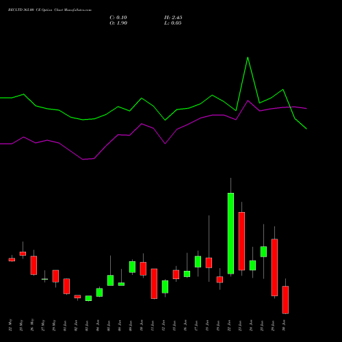Click the "29 May" date label
The height and width of the screenshot is (342, 342).
[x=54, y=325]
